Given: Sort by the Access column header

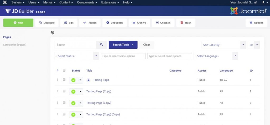Looking at the screenshot, I should coord(202,70).
